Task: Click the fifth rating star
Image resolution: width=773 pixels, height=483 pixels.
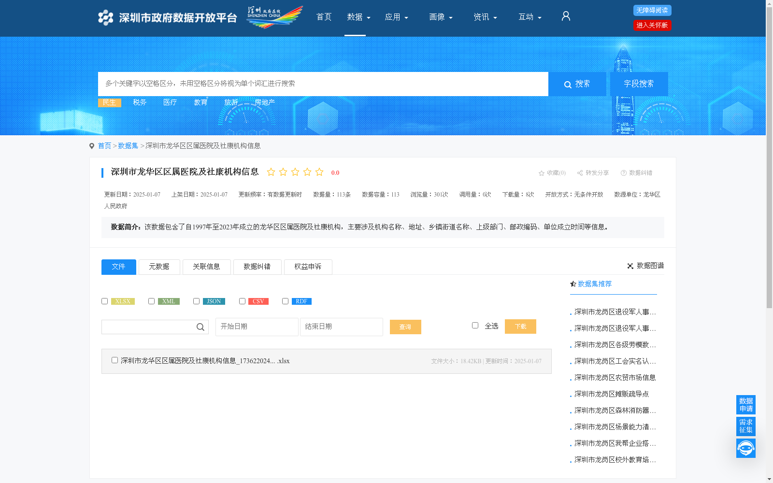Action: pos(319,171)
